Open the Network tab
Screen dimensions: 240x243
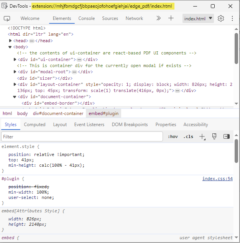[x=134, y=18]
